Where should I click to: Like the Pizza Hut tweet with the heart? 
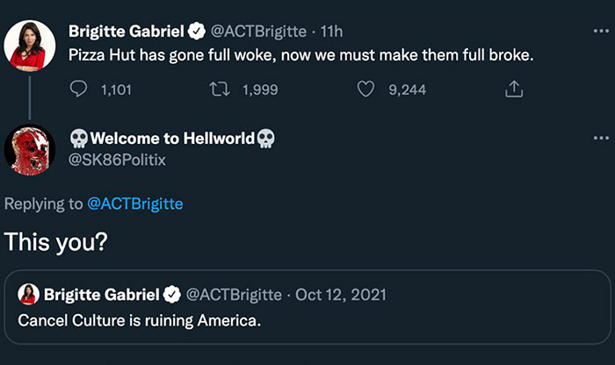tap(366, 89)
